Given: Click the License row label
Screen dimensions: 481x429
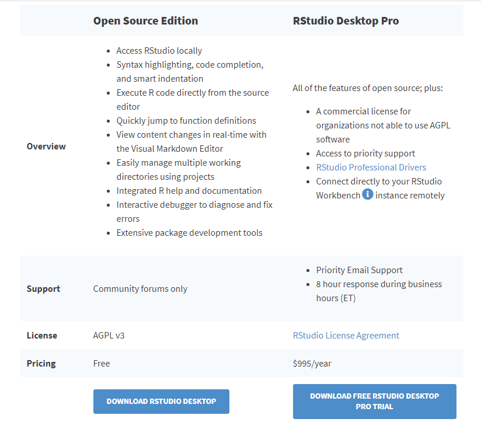Looking at the screenshot, I should click(42, 336).
